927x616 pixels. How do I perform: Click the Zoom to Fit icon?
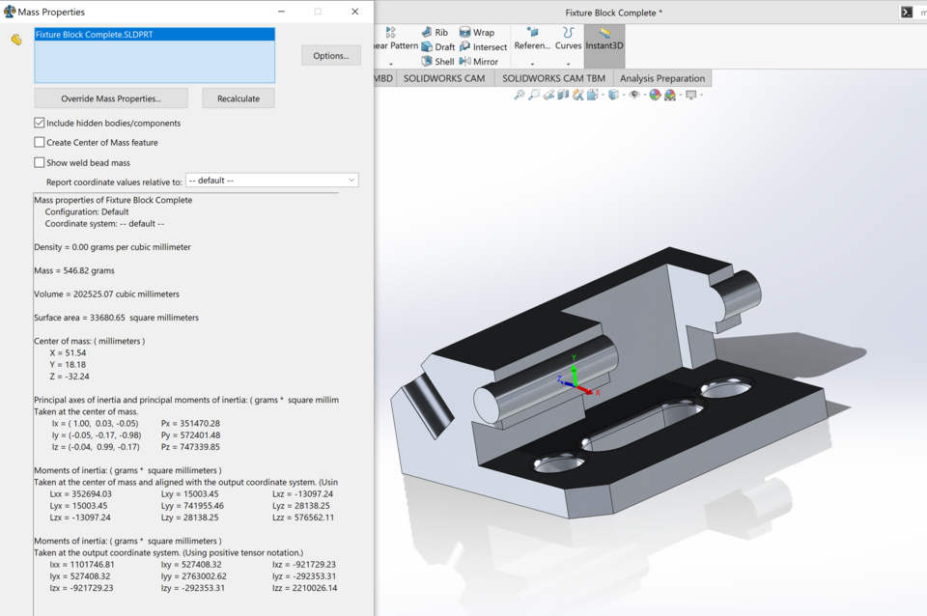519,95
